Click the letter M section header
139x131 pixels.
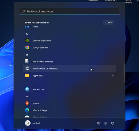(27, 97)
